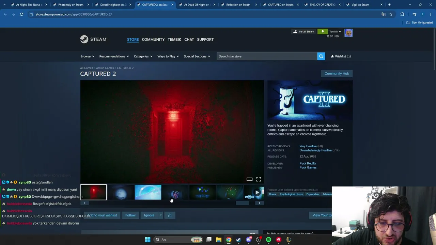
Task: Click the Community Hub button
Action: click(x=337, y=73)
